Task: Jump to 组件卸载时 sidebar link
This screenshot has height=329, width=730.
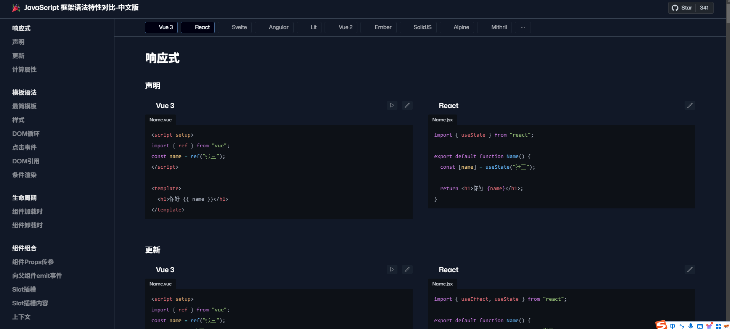Action: [x=27, y=225]
